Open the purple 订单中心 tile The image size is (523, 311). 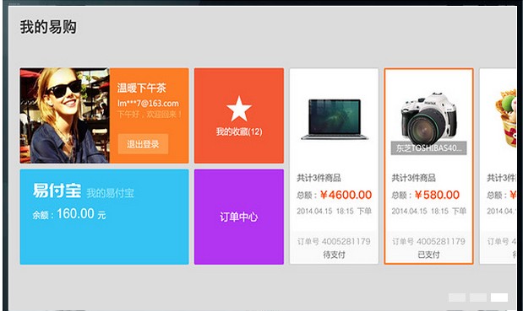coord(239,217)
